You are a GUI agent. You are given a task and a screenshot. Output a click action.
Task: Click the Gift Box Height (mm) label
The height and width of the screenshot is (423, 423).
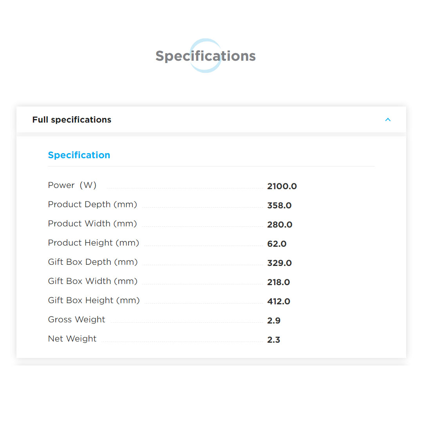pyautogui.click(x=94, y=300)
